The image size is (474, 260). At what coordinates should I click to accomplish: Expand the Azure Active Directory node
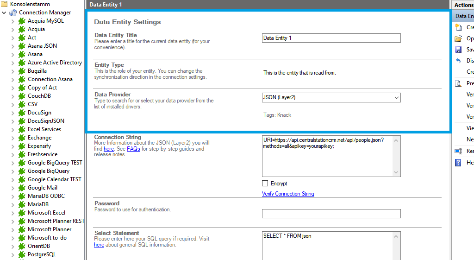pos(13,63)
